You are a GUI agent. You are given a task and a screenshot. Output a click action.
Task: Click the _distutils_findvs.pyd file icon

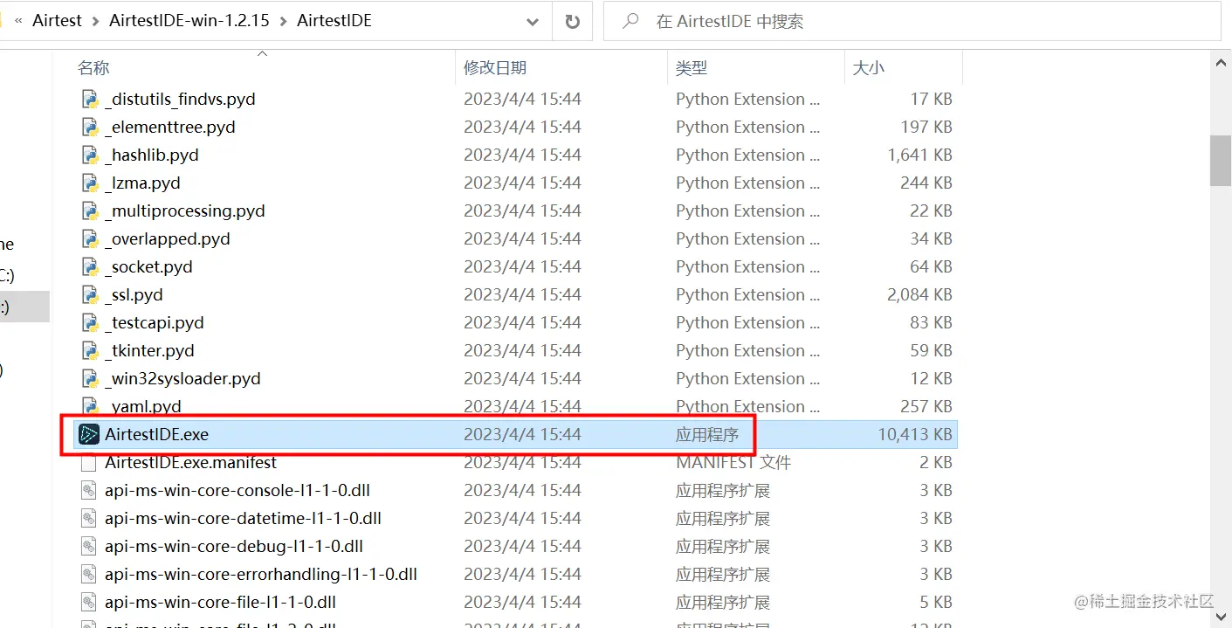coord(89,99)
